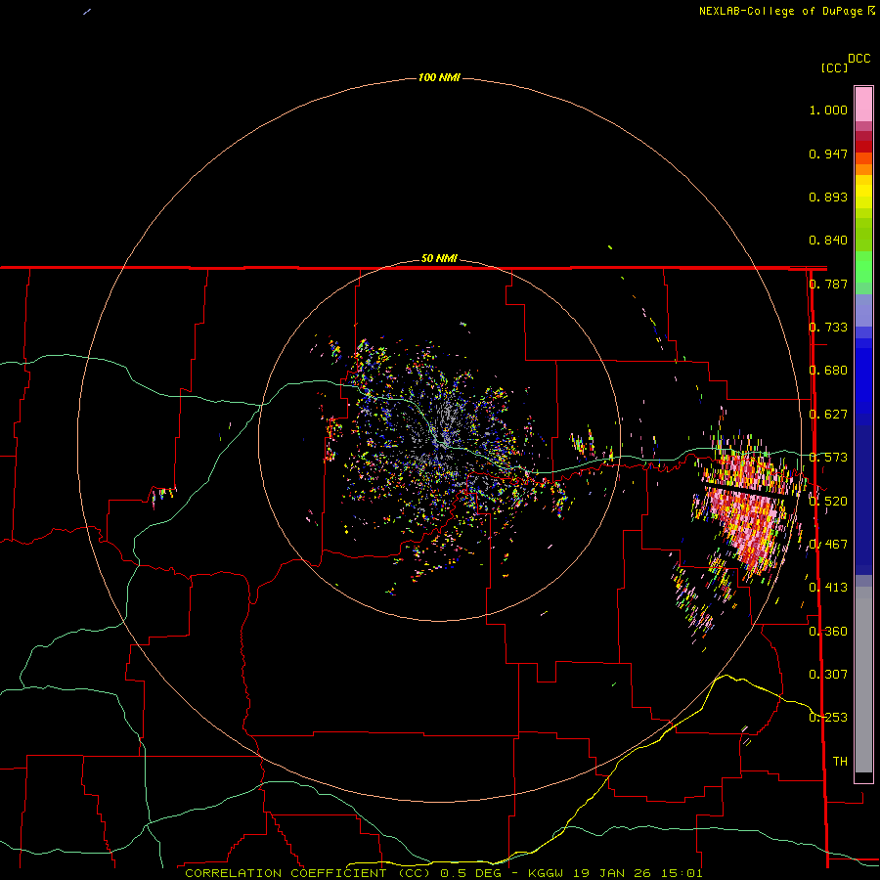Image resolution: width=880 pixels, height=880 pixels.
Task: Select the 0.733 scale value
Action: (x=828, y=328)
